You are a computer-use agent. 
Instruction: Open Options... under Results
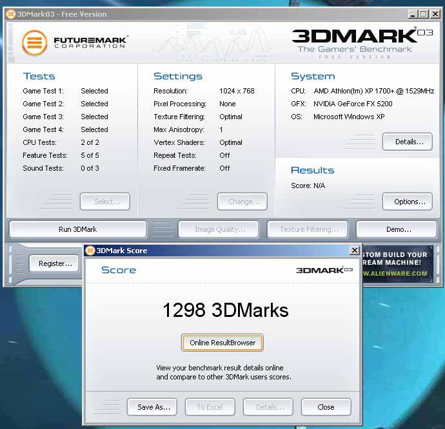pyautogui.click(x=408, y=202)
